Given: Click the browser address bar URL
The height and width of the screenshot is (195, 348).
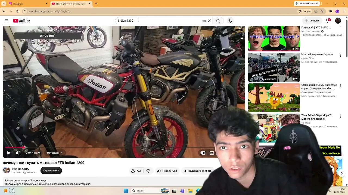Looking at the screenshot, I should (x=49, y=11).
